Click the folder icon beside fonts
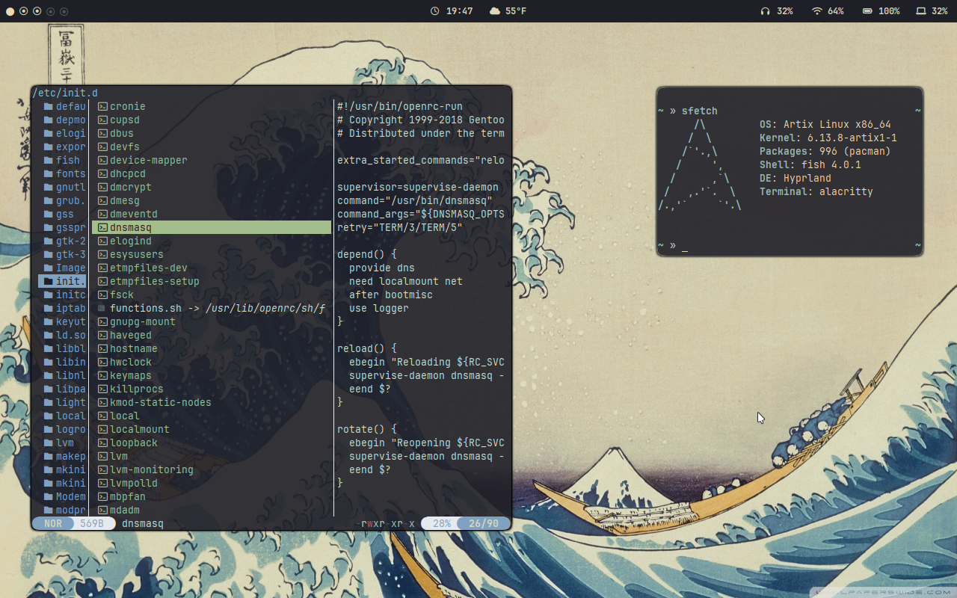 click(x=48, y=173)
